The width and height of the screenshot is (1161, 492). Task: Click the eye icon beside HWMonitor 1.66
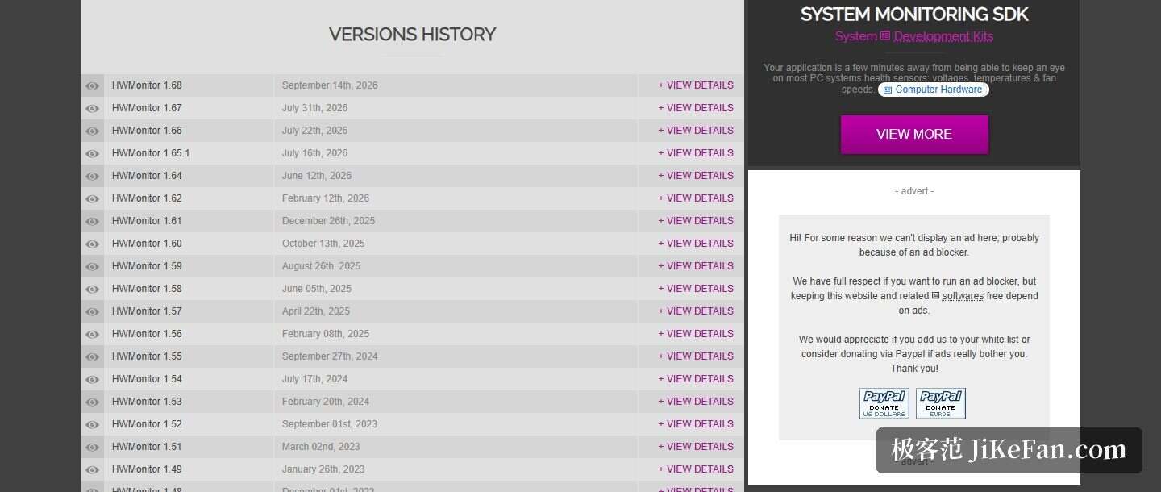[x=93, y=131]
